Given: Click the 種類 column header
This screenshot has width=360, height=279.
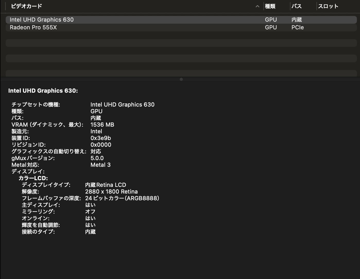Looking at the screenshot, I should point(270,6).
